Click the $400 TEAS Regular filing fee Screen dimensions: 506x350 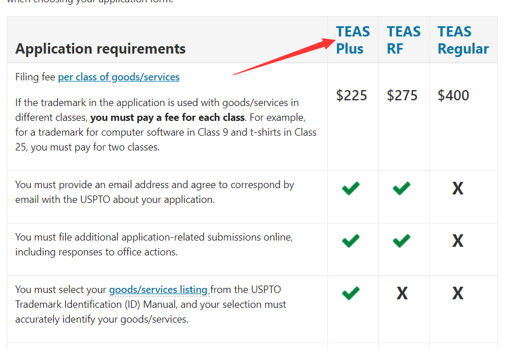pyautogui.click(x=454, y=95)
